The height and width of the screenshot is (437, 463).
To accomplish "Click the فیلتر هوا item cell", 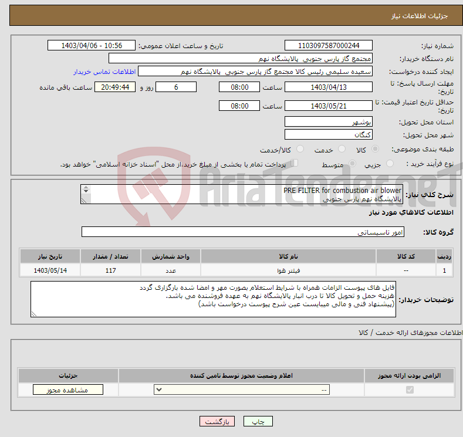I will [x=288, y=270].
